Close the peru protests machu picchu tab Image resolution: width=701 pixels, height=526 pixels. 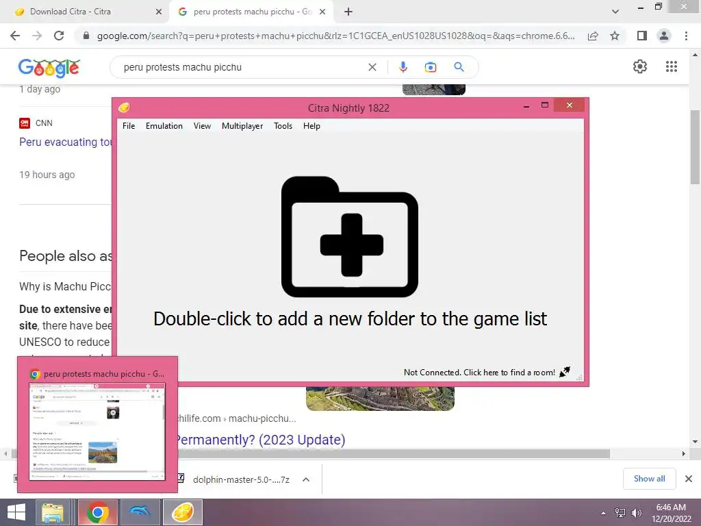pyautogui.click(x=322, y=12)
